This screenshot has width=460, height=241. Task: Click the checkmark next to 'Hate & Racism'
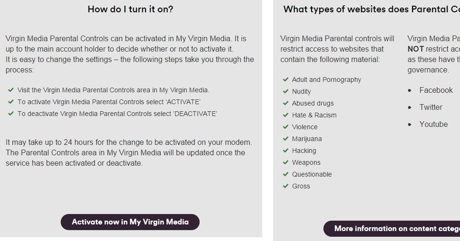coord(285,115)
